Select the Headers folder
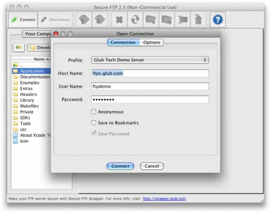This screenshot has height=213, width=271. [x=31, y=94]
